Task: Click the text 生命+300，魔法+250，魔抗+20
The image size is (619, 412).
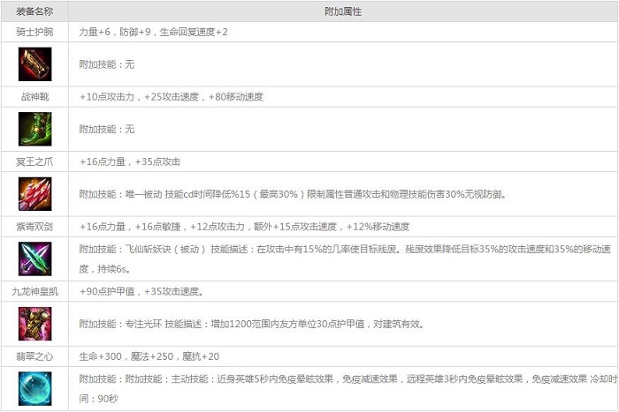Action: pyautogui.click(x=149, y=356)
